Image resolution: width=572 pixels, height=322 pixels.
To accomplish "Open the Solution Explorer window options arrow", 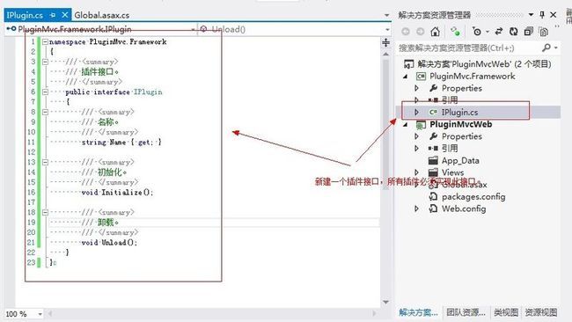I will (x=531, y=15).
